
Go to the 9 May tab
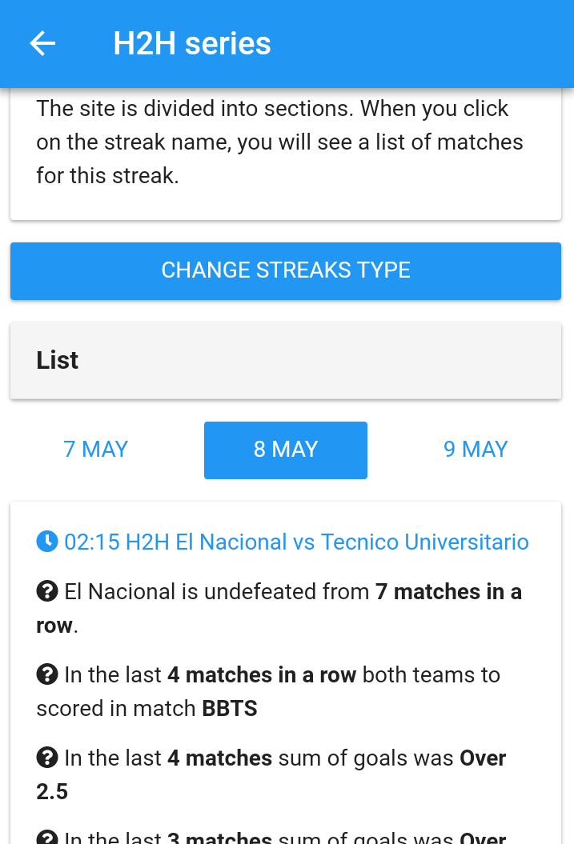pos(476,450)
